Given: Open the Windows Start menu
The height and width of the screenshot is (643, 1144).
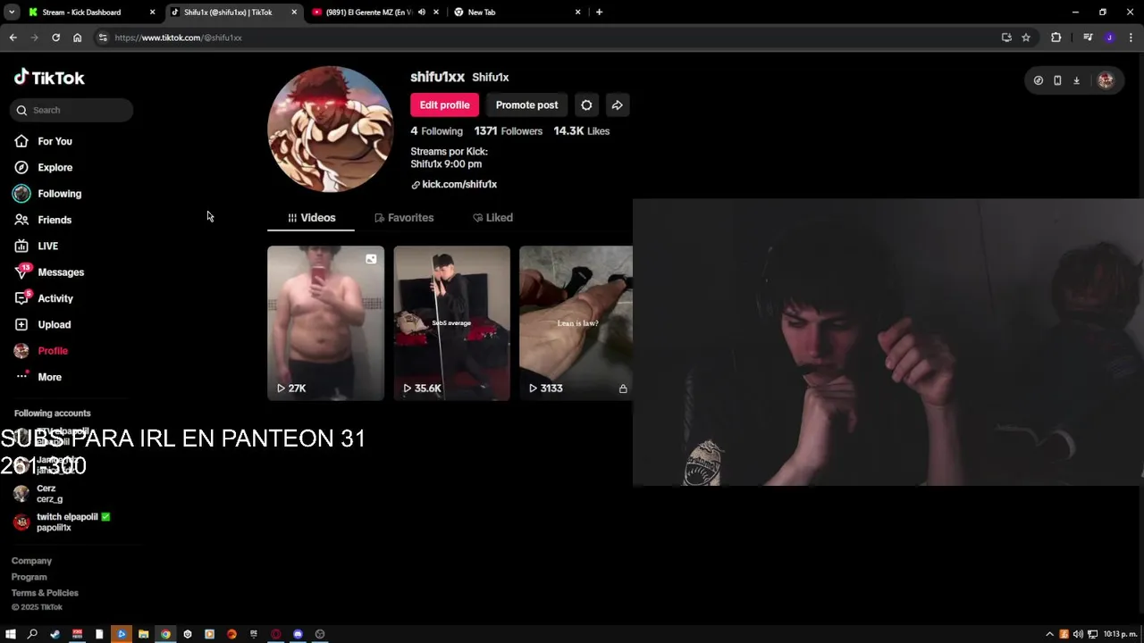Looking at the screenshot, I should [11, 634].
